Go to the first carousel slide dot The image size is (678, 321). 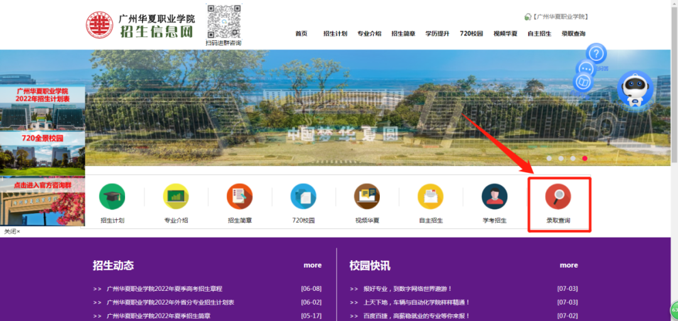point(549,158)
